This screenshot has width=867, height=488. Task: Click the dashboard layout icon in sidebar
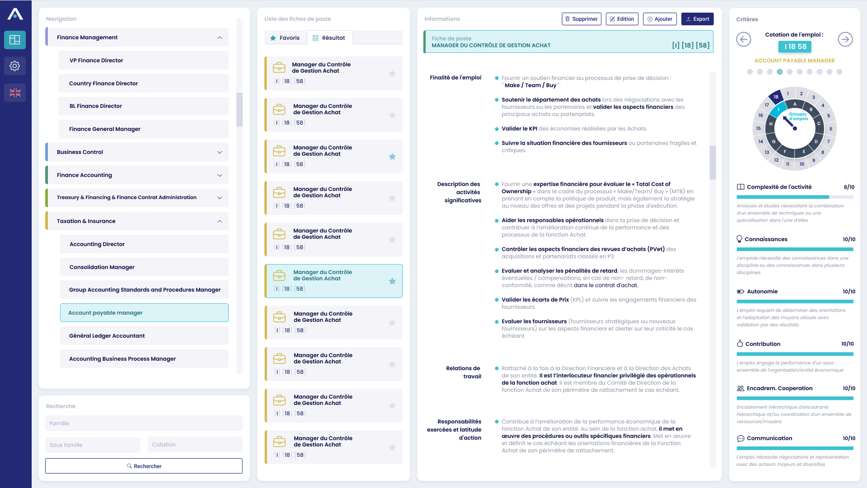(15, 40)
